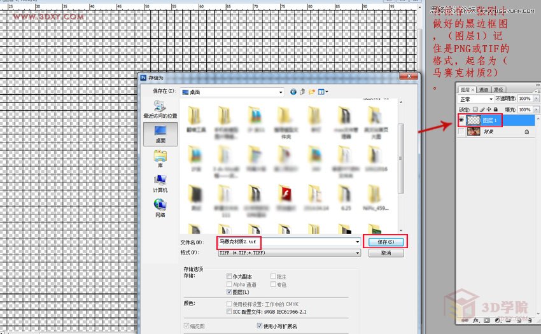Uncheck the 图层(L) checkbox
Image resolution: width=541 pixels, height=334 pixels.
click(229, 292)
